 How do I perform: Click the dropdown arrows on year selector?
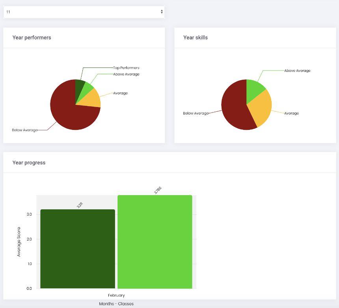[162, 12]
